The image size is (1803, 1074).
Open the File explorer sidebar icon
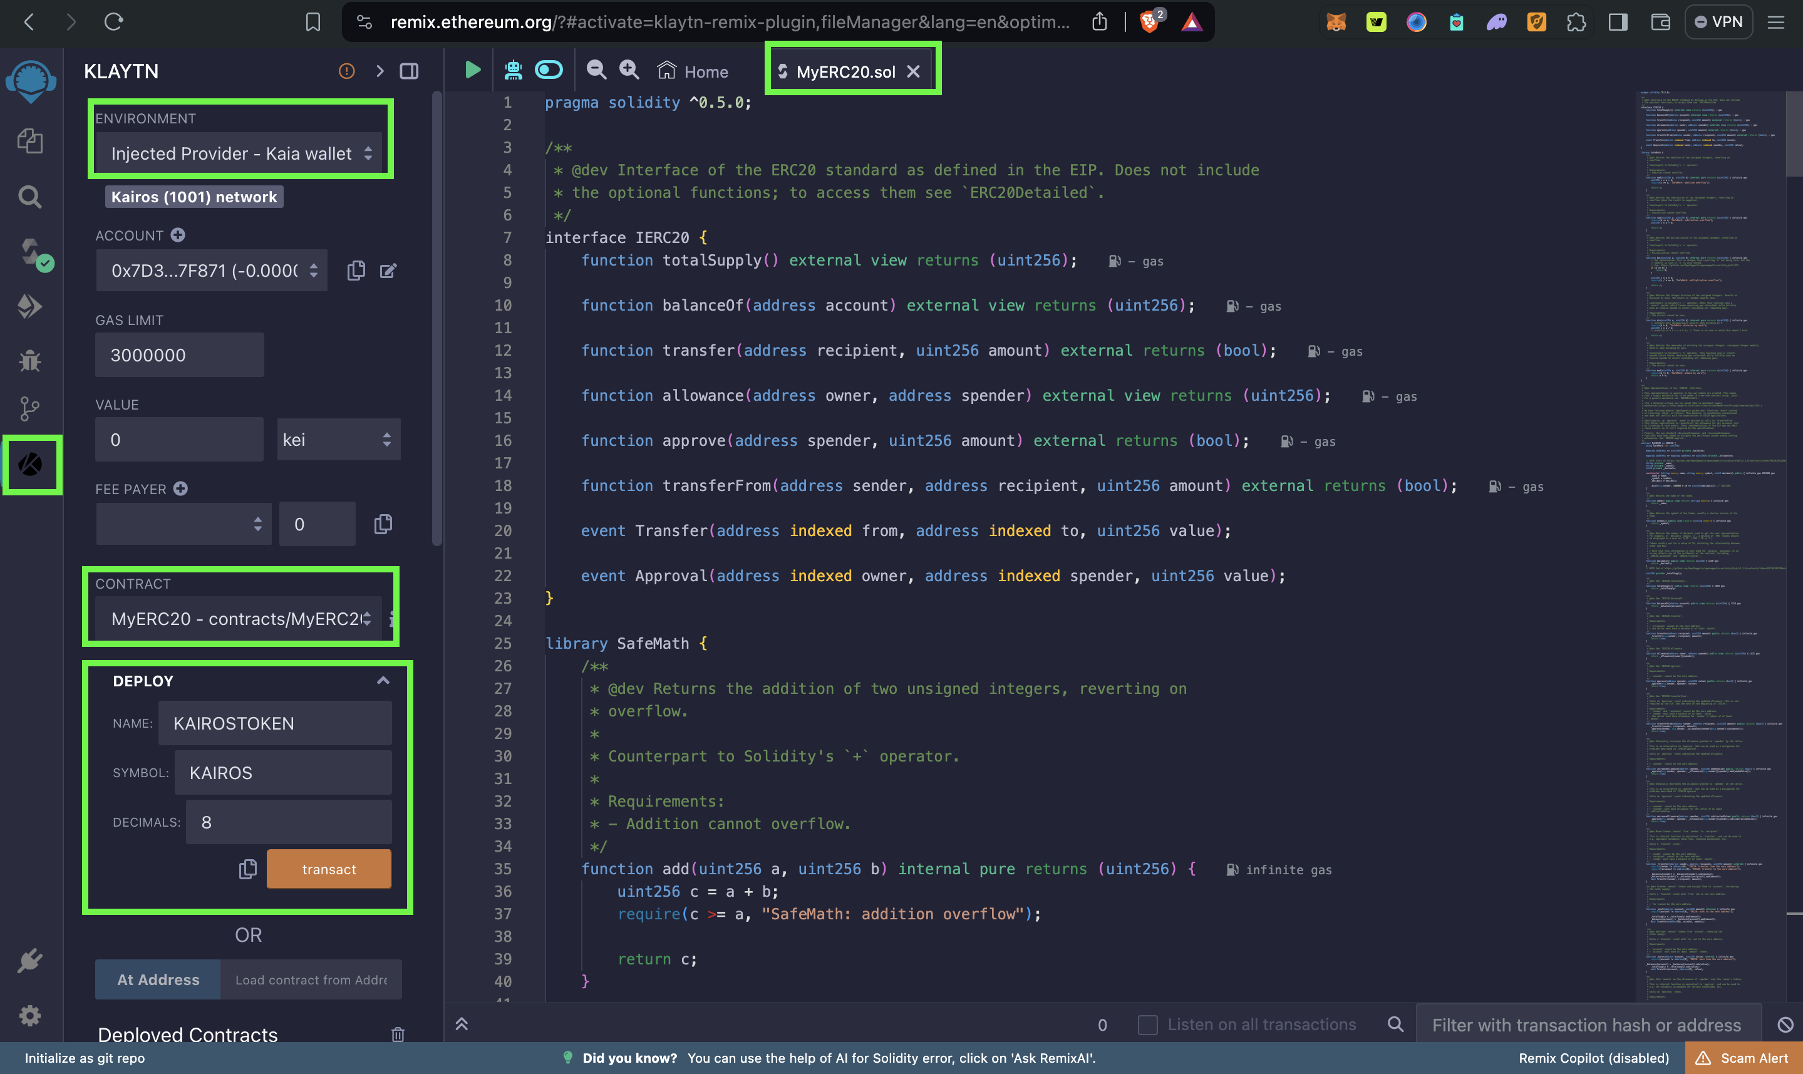coord(29,140)
